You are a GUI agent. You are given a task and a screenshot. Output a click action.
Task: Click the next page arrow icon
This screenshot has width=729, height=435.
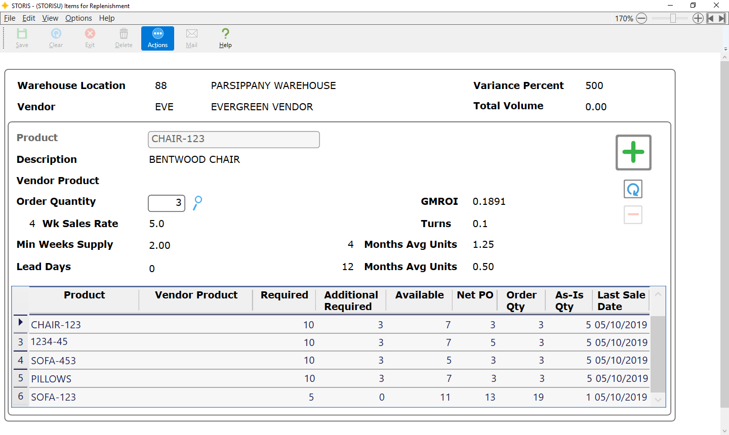point(722,18)
